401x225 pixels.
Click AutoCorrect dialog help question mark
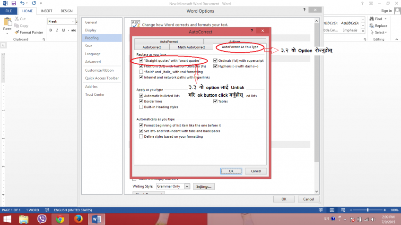tap(252, 31)
